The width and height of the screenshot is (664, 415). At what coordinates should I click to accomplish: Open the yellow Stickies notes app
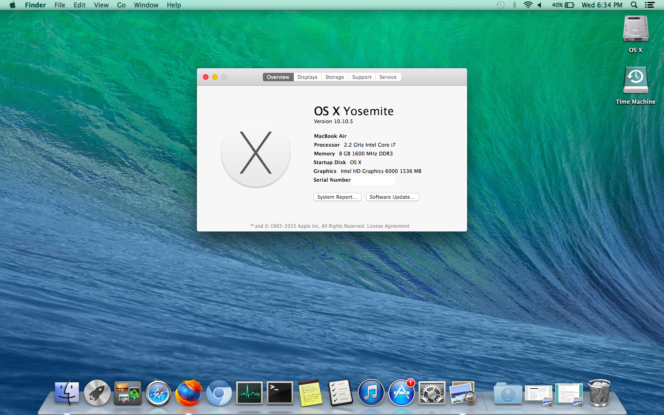(x=310, y=393)
